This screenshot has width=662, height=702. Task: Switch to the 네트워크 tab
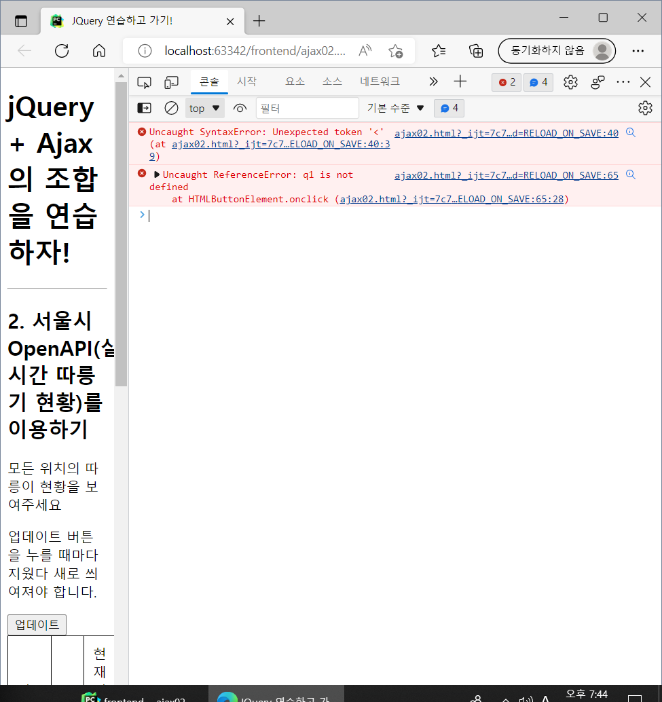pyautogui.click(x=380, y=82)
